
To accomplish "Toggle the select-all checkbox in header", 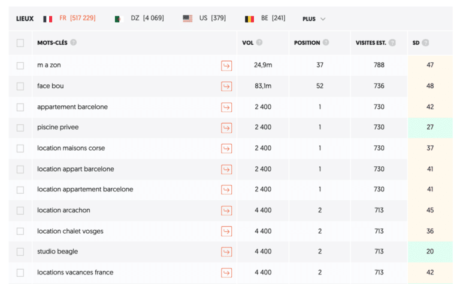I will 20,43.
